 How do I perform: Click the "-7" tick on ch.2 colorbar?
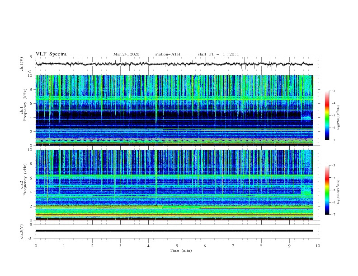pyautogui.click(x=334, y=215)
